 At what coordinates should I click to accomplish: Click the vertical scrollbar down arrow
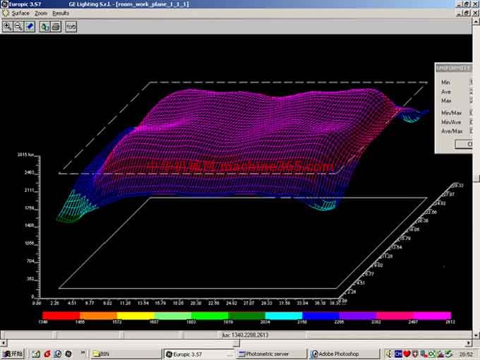[476, 335]
